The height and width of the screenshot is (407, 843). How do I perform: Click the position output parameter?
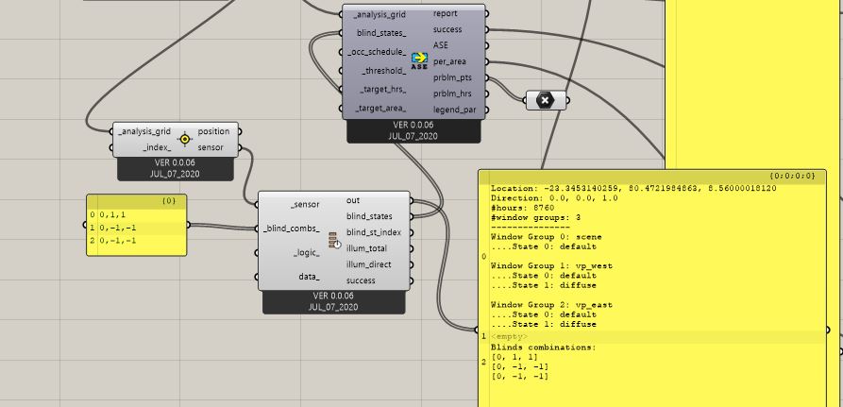[213, 131]
